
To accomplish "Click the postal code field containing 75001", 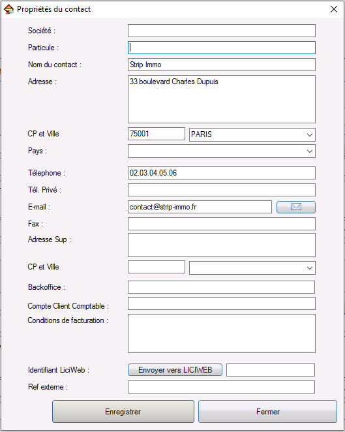I will click(157, 134).
